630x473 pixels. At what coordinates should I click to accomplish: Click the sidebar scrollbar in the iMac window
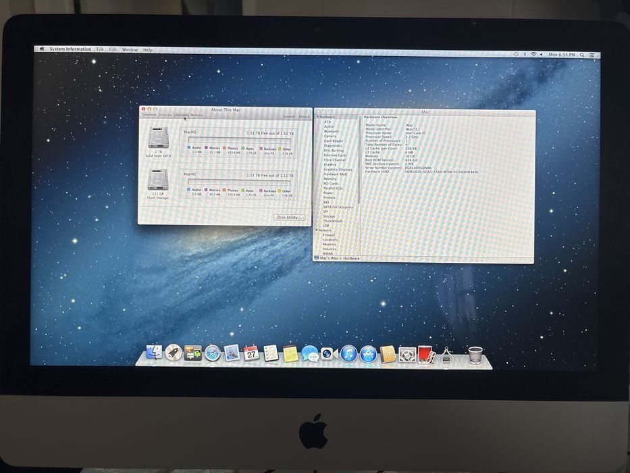pyautogui.click(x=359, y=161)
